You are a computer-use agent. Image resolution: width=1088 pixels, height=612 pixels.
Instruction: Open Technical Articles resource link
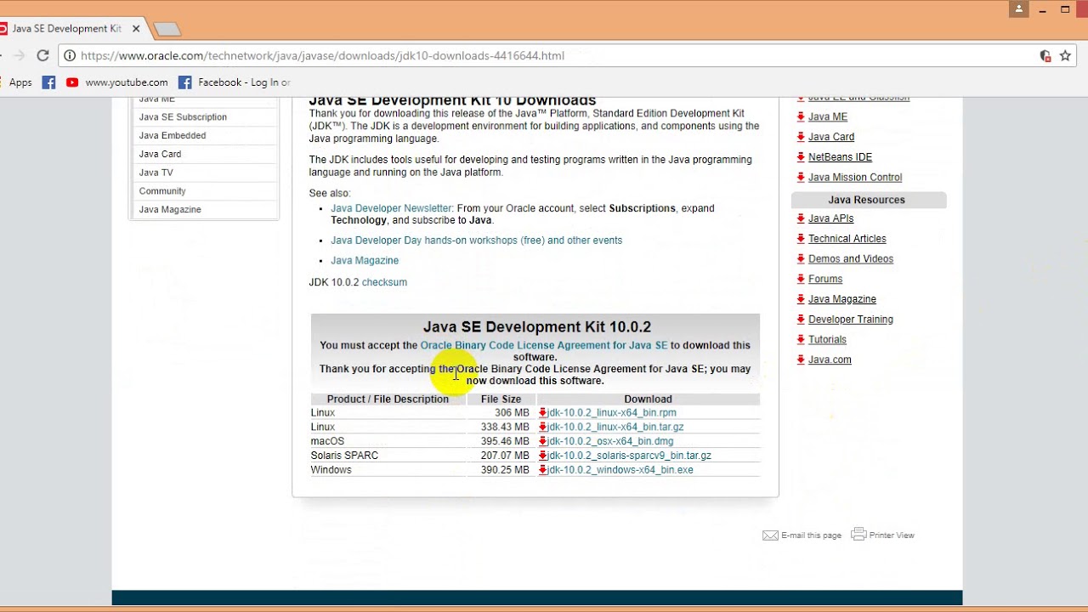[847, 239]
